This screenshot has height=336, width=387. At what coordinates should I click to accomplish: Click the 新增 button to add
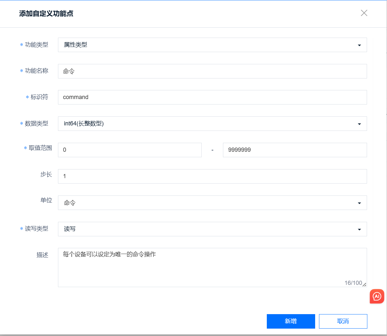291,321
